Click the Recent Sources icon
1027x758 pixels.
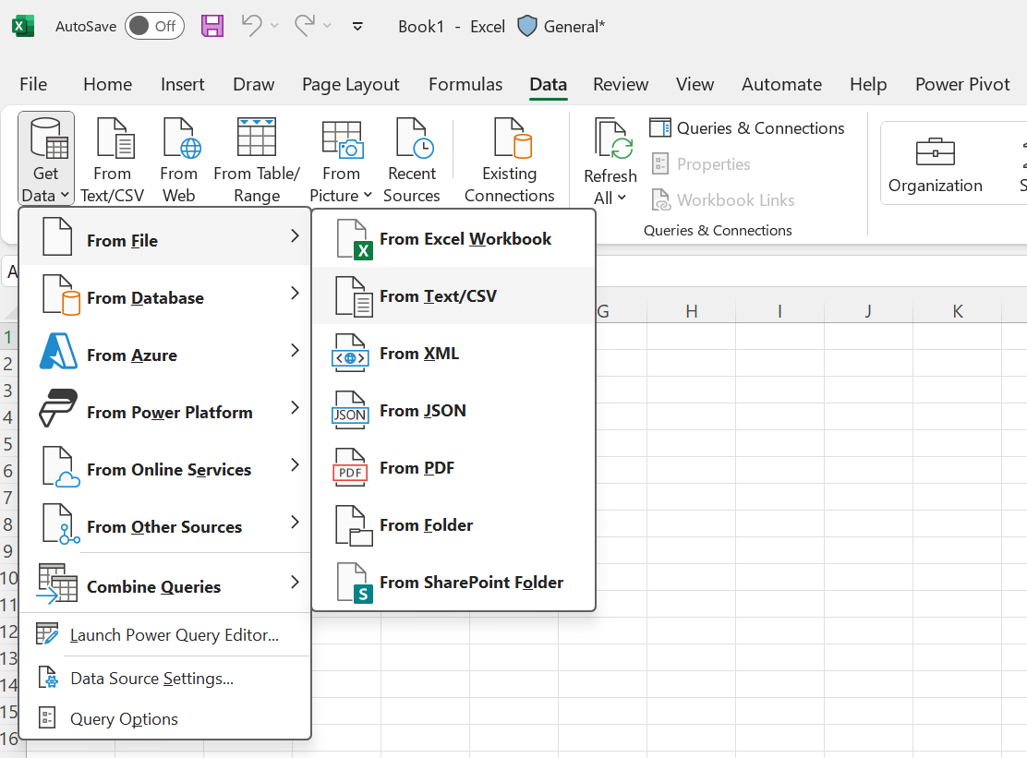(412, 159)
